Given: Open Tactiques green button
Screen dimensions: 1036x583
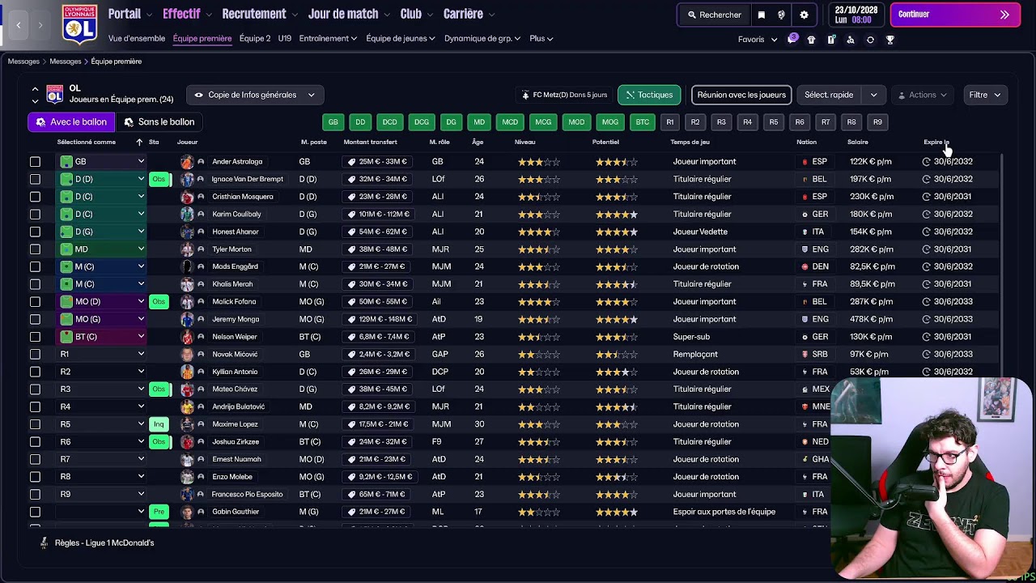Looking at the screenshot, I should click(648, 95).
